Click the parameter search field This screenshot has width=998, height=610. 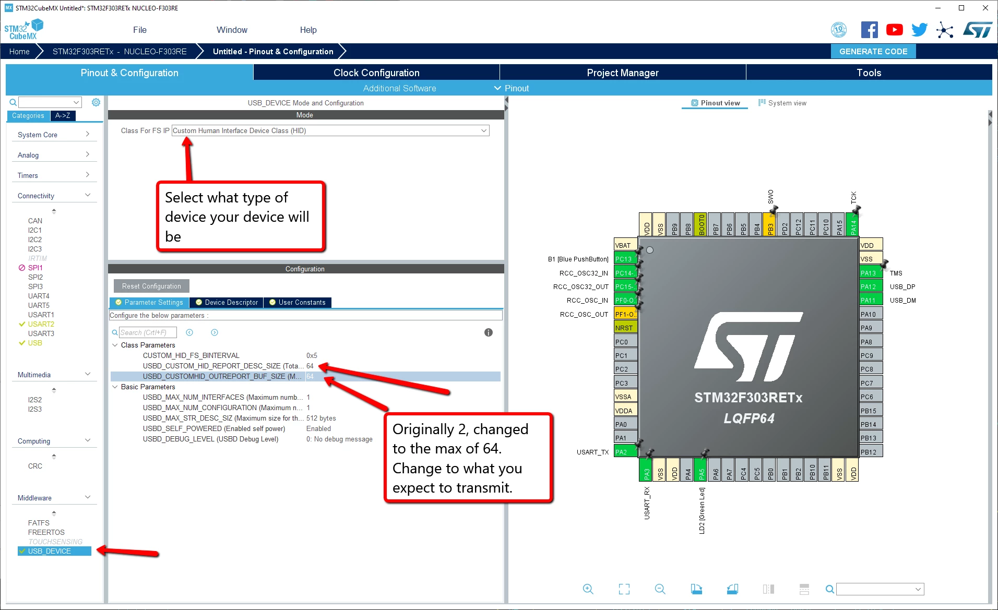click(148, 332)
